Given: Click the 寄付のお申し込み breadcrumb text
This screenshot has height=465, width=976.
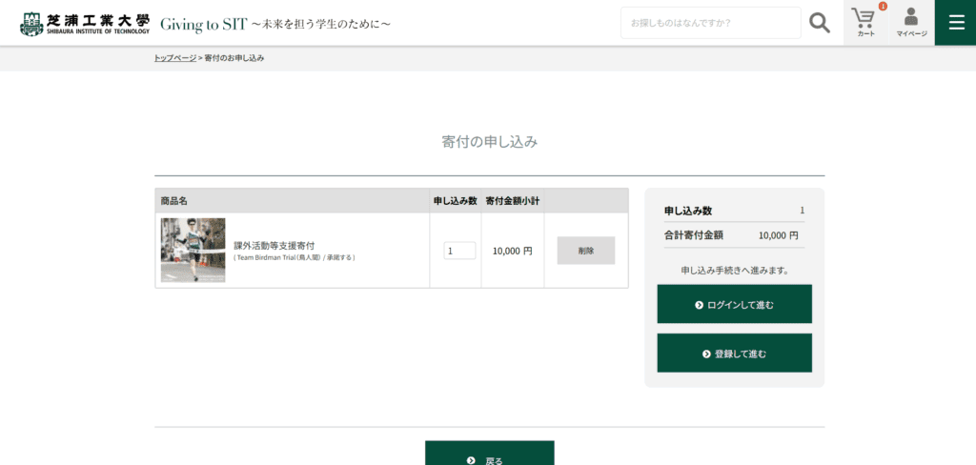Looking at the screenshot, I should pyautogui.click(x=234, y=58).
